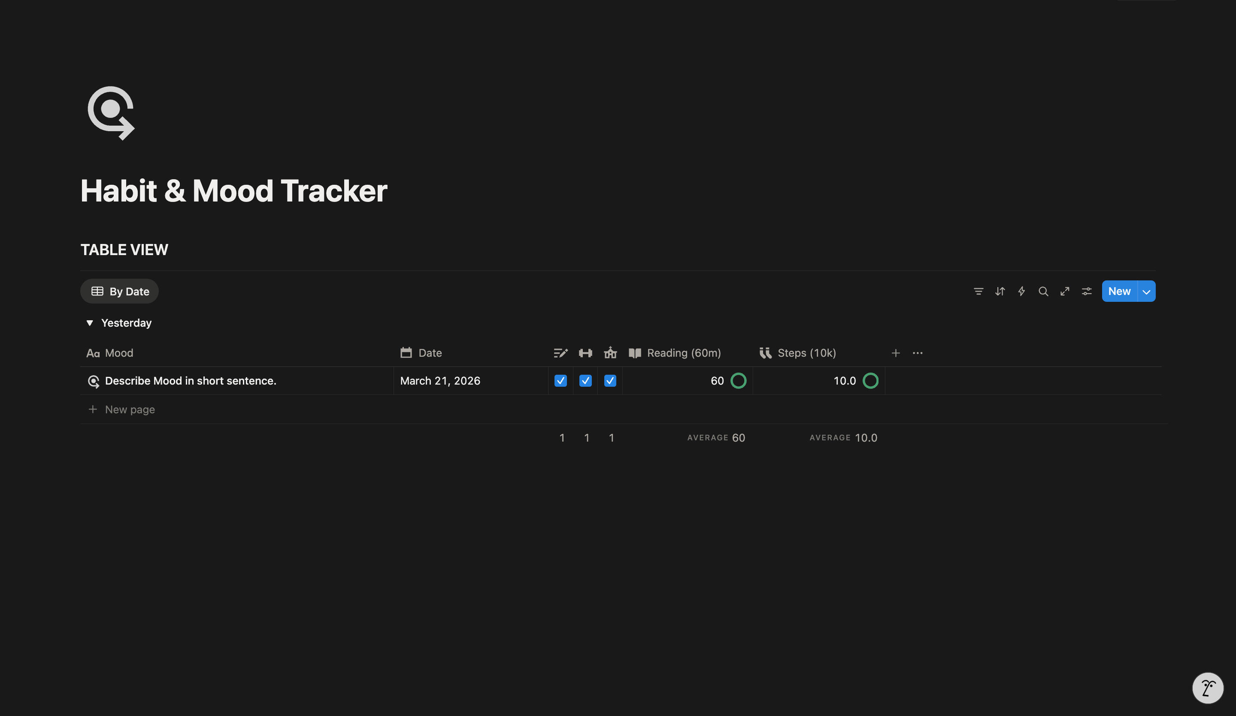This screenshot has height=716, width=1236.
Task: Click the Date column header
Action: (430, 353)
